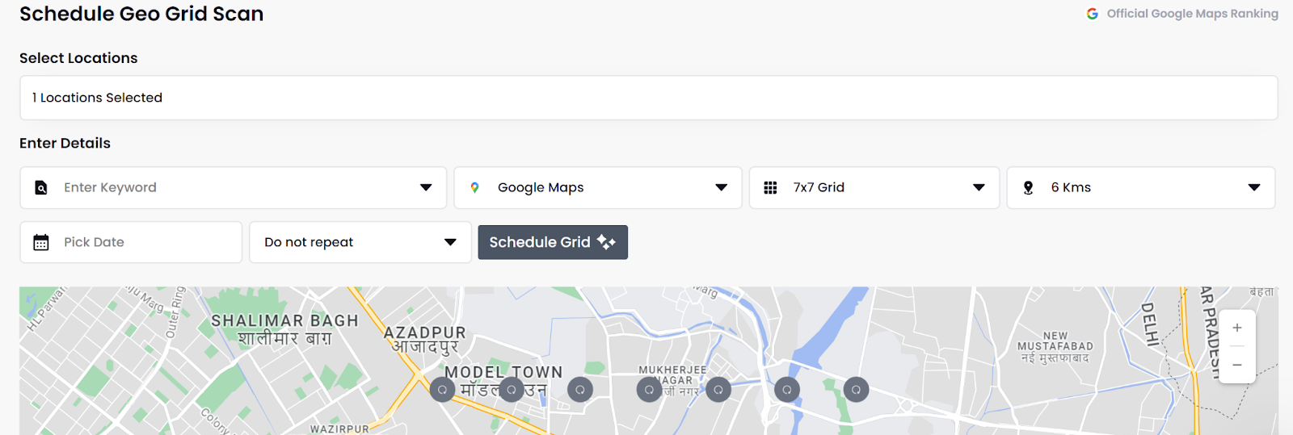Image resolution: width=1293 pixels, height=435 pixels.
Task: Click the Enter Details heading
Action: 65,143
